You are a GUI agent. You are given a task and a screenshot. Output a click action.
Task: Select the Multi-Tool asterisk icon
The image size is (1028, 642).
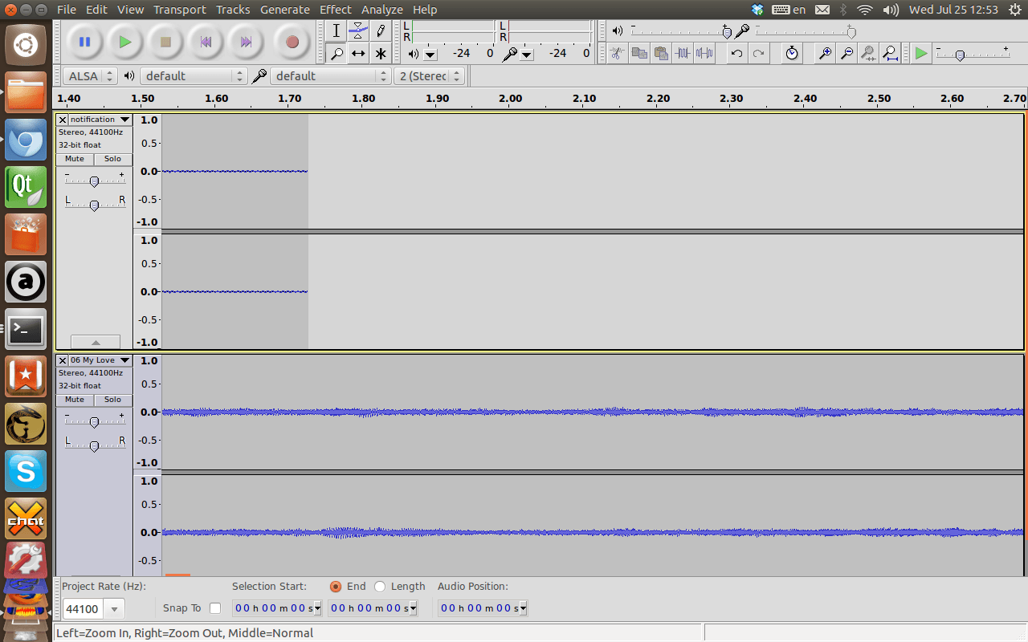coord(381,54)
